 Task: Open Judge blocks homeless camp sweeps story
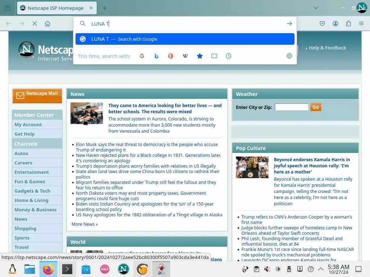click(x=297, y=230)
